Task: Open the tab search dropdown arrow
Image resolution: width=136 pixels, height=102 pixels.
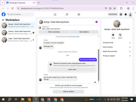Action: (3, 3)
